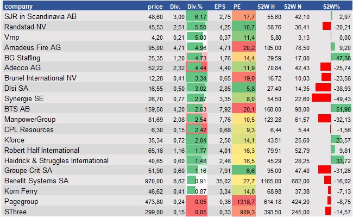Select the PE column header
Image resolution: width=353 pixels, height=217 pixels.
[x=237, y=7]
